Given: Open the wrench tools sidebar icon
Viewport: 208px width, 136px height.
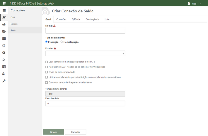Looking at the screenshot, I should (4, 81).
